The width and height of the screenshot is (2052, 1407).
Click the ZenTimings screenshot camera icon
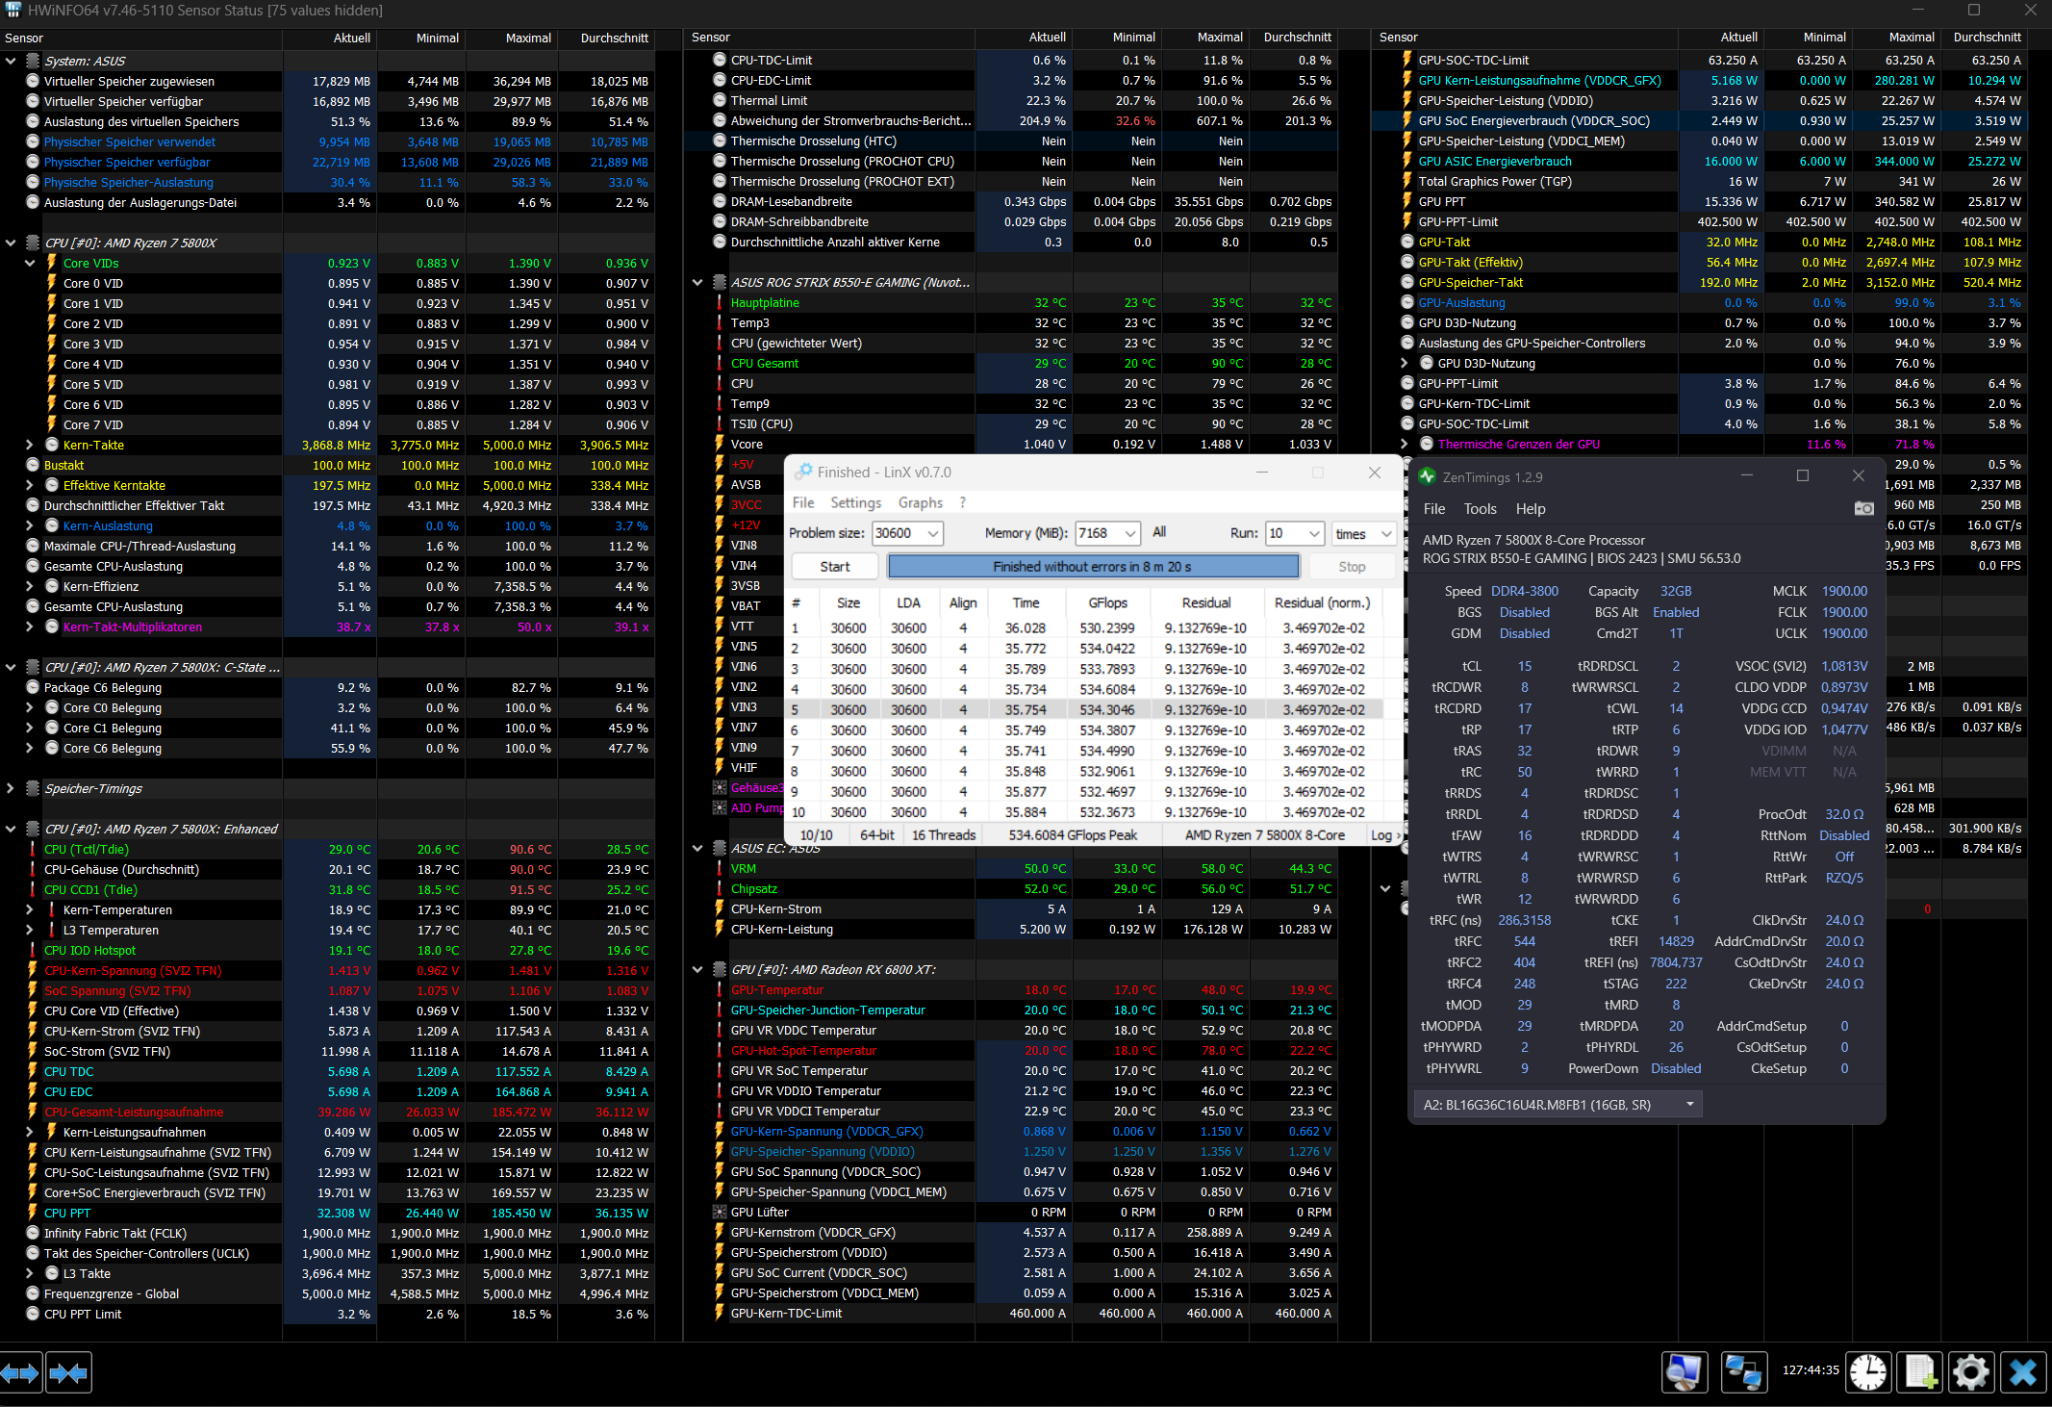(x=1863, y=508)
